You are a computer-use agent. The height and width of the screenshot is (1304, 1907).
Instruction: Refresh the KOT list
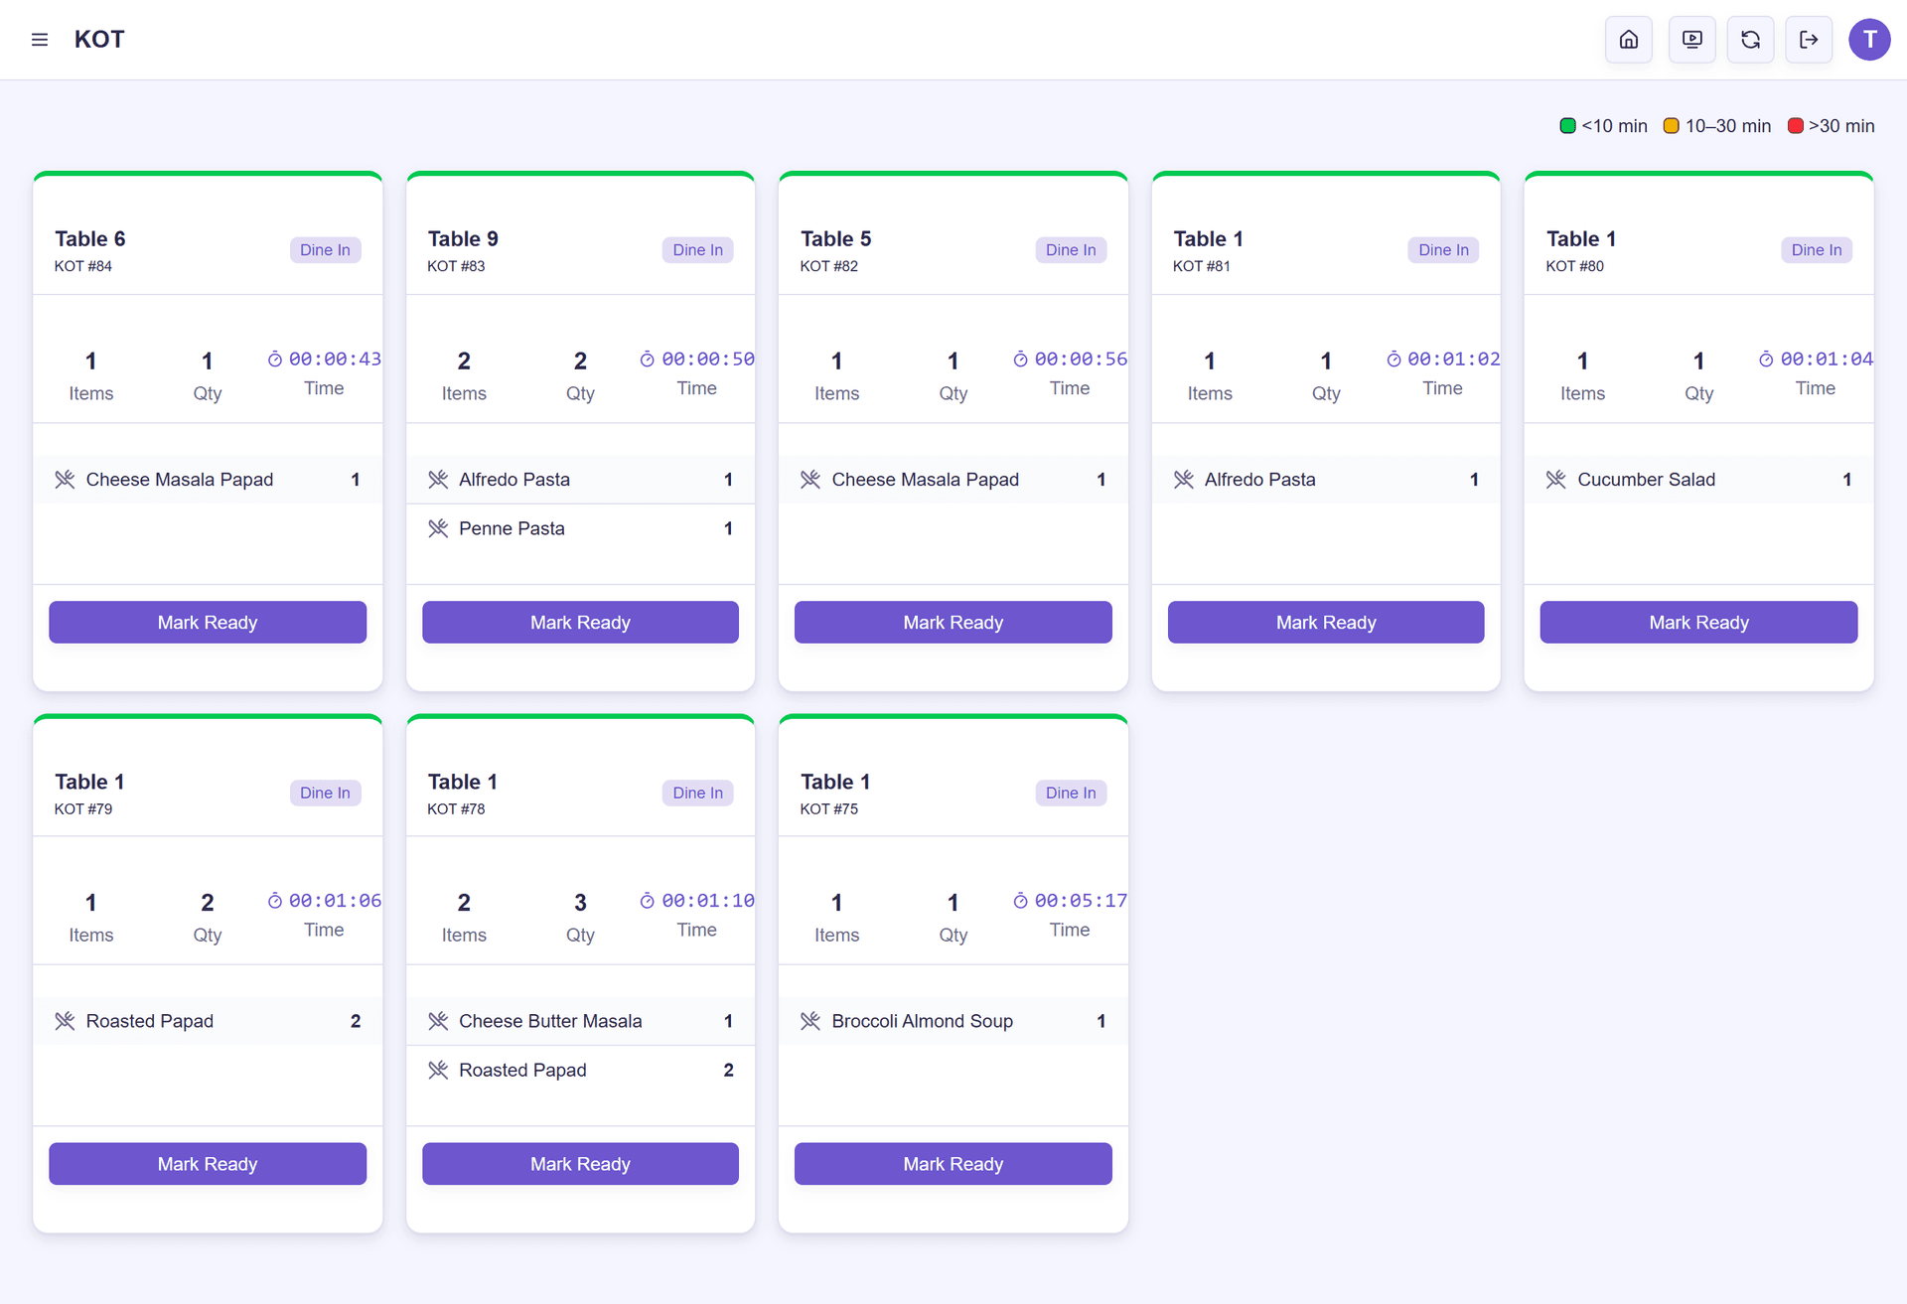1750,40
